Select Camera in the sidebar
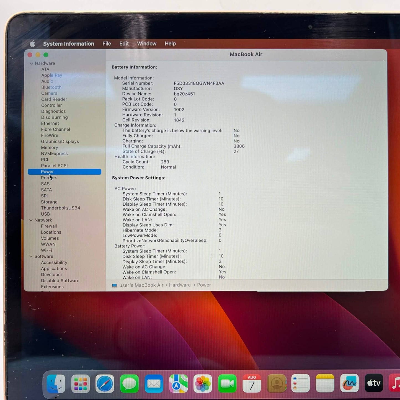The height and width of the screenshot is (400, 400). (49, 94)
